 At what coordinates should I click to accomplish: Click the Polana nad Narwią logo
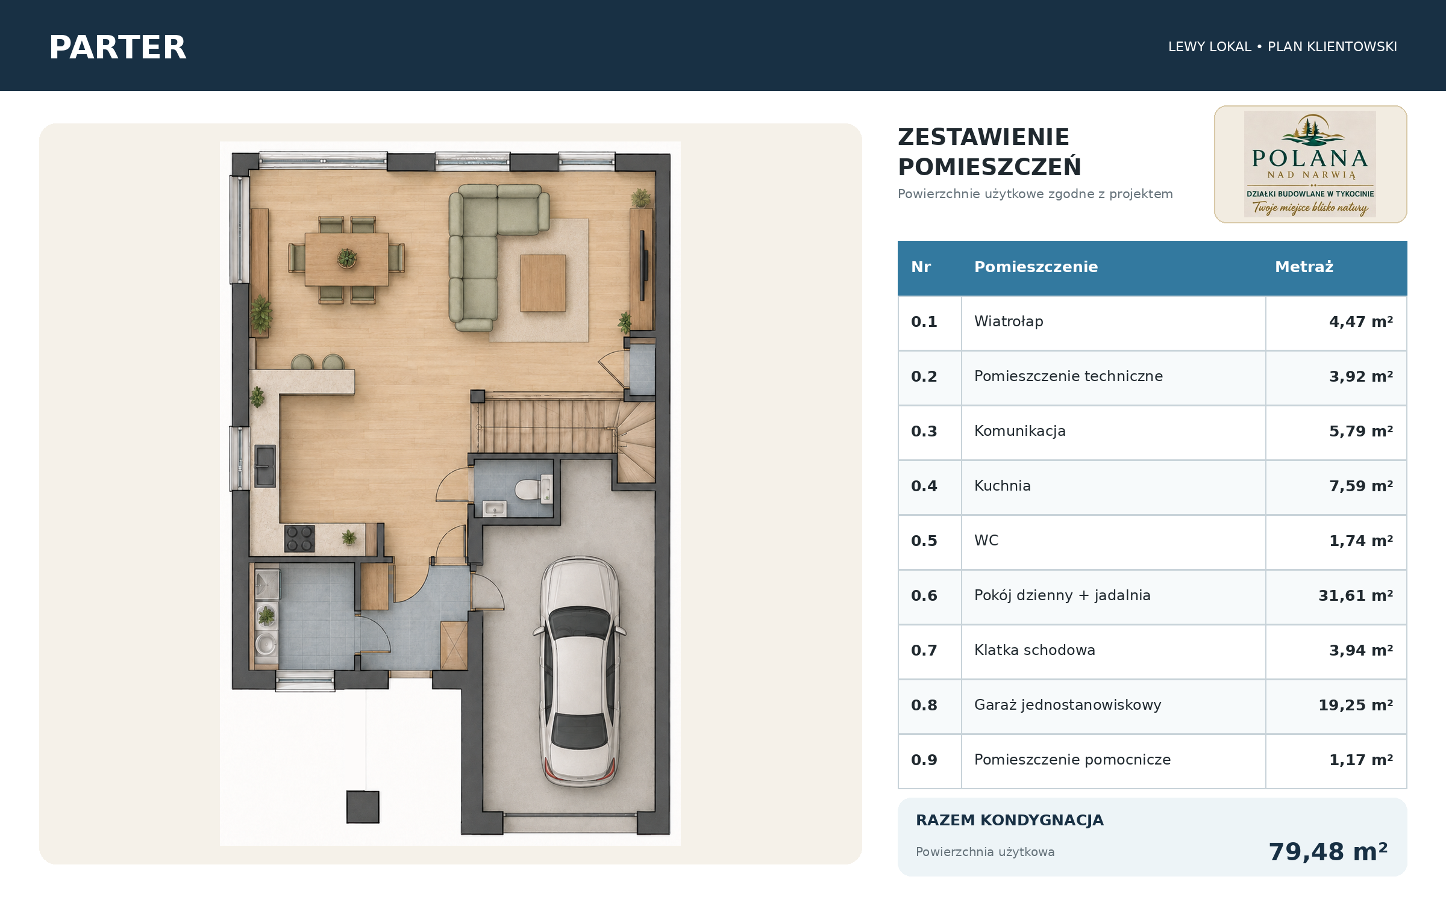1310,164
